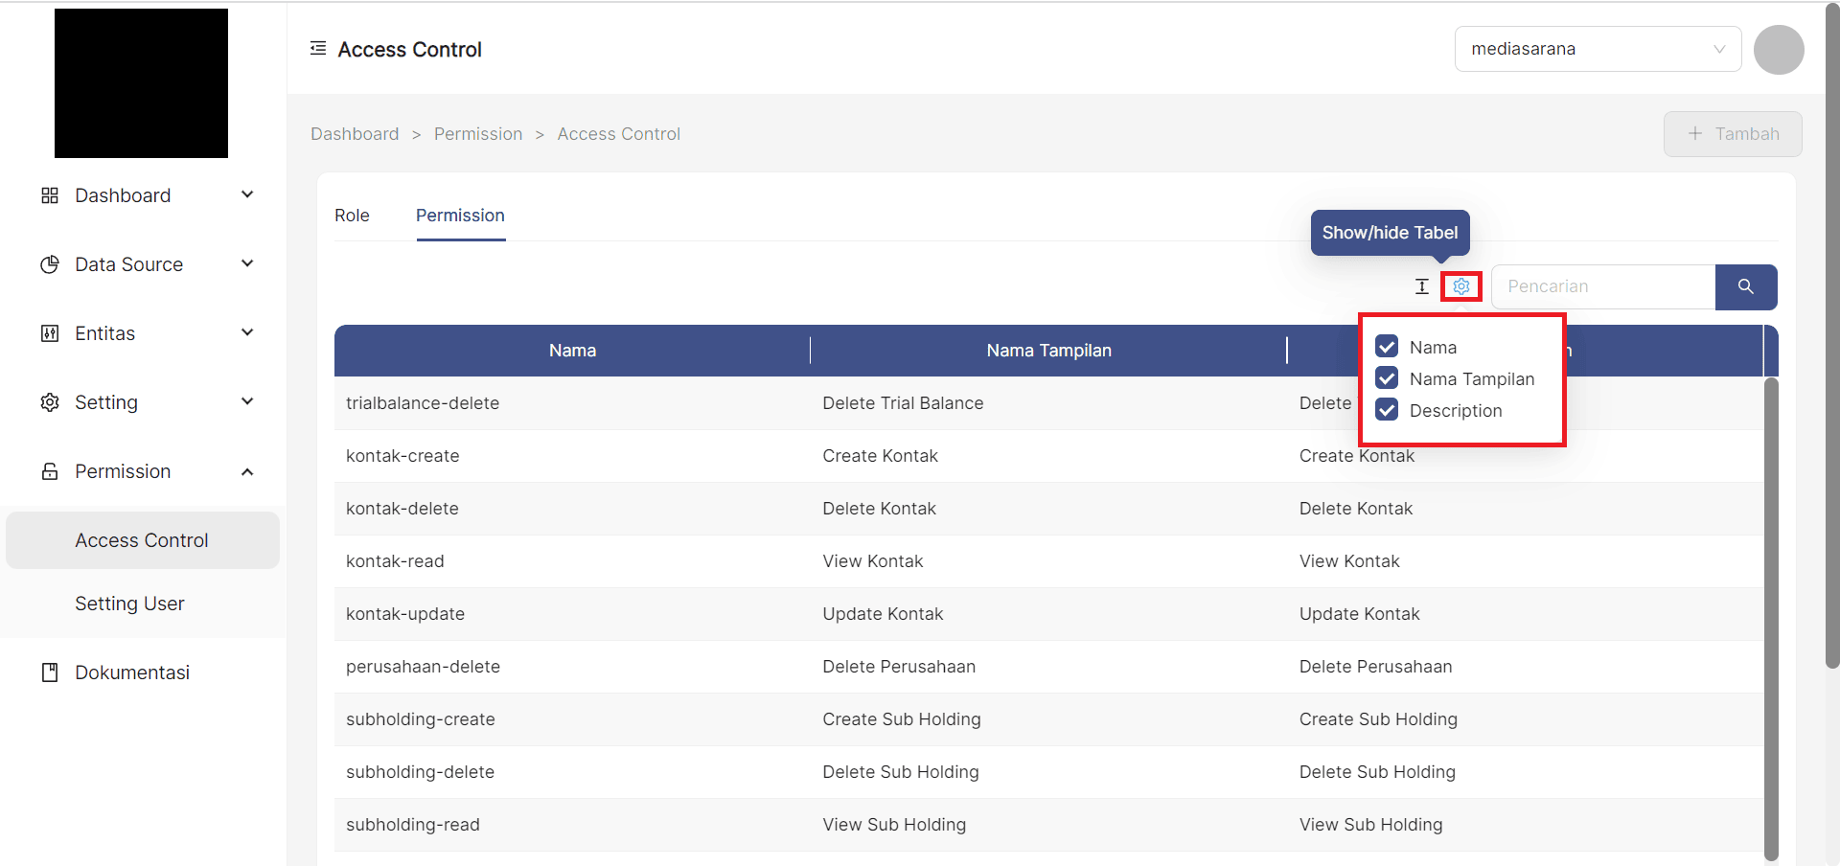Click the row height adjust icon
The height and width of the screenshot is (866, 1840).
1421,286
